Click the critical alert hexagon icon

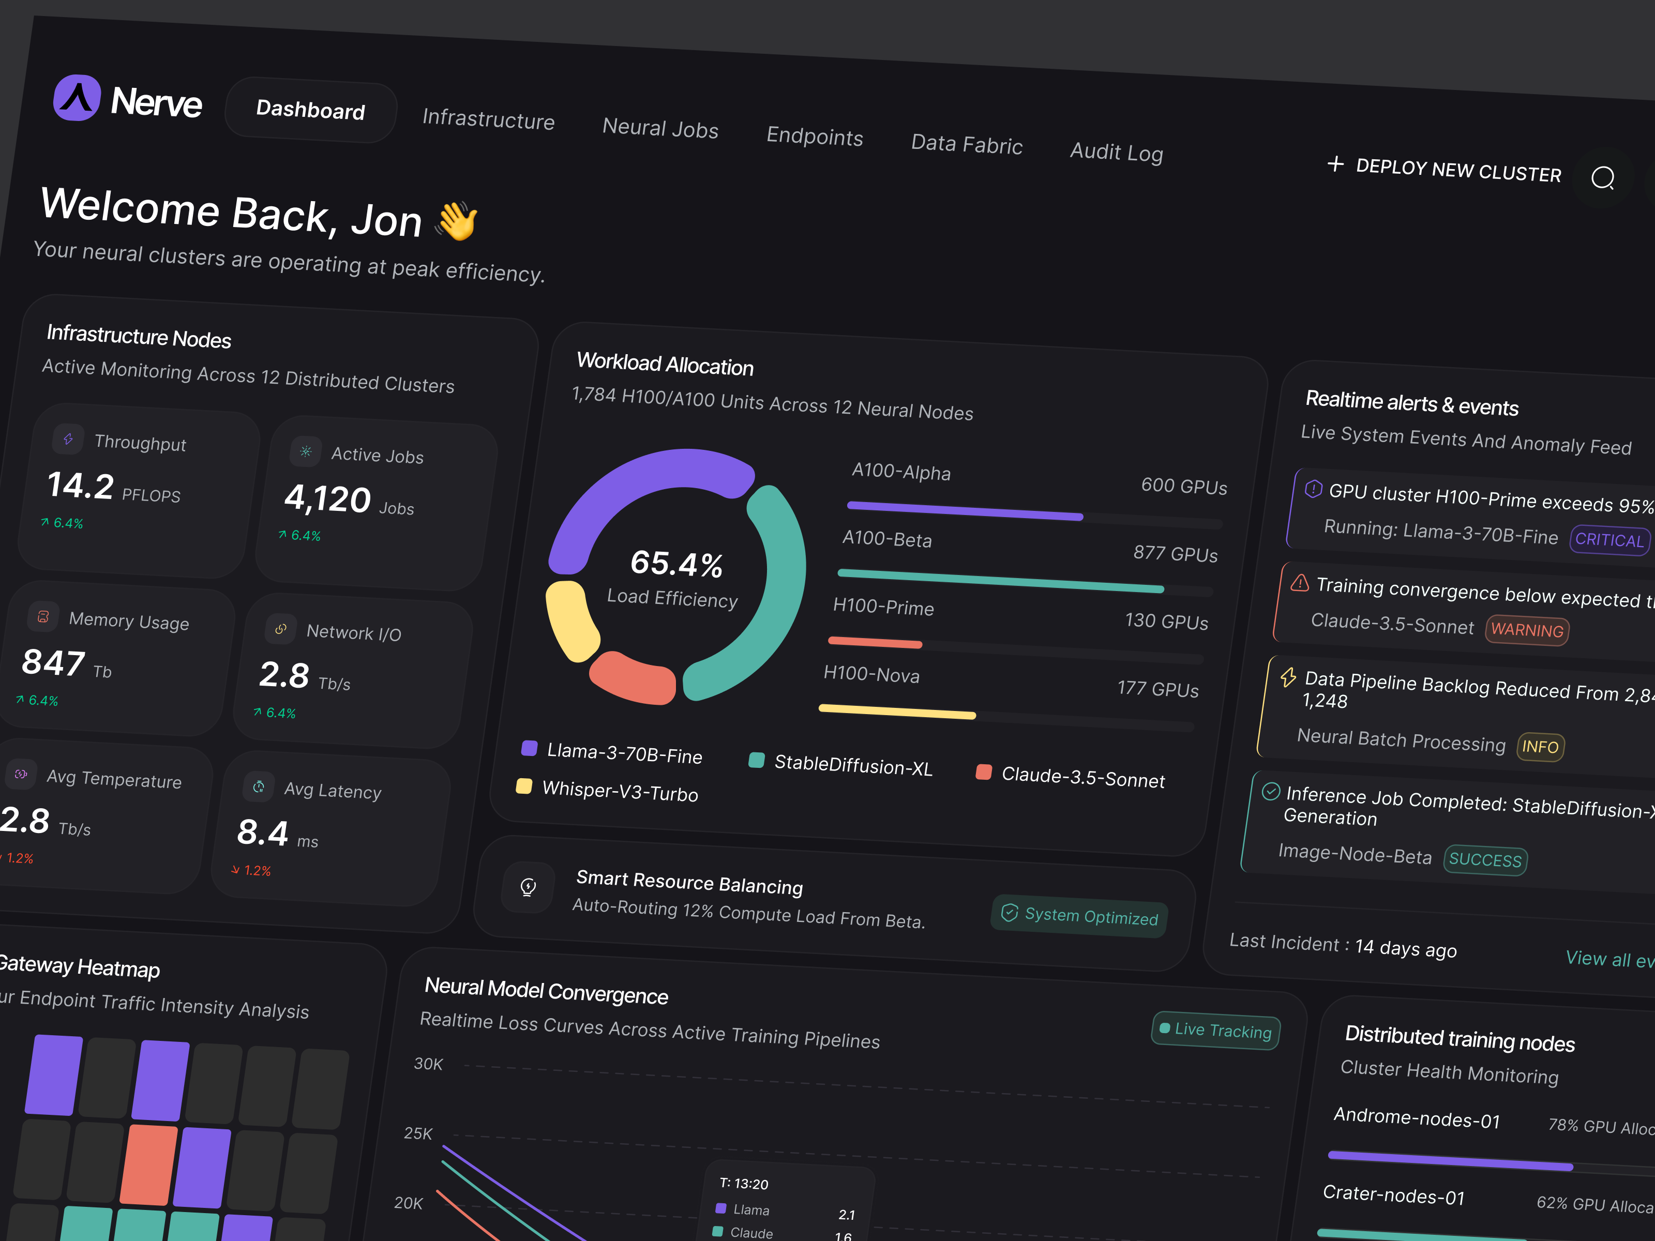[x=1313, y=489]
